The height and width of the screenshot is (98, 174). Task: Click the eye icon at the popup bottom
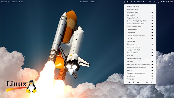(151, 82)
